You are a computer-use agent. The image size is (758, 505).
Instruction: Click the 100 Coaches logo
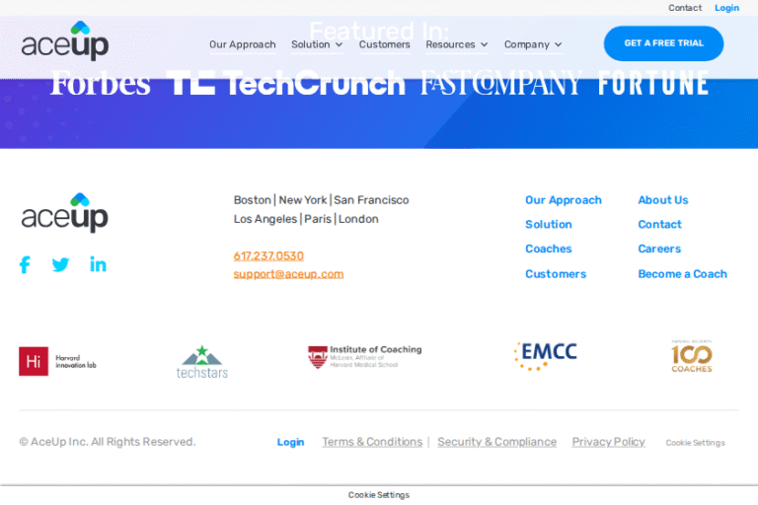tap(691, 356)
